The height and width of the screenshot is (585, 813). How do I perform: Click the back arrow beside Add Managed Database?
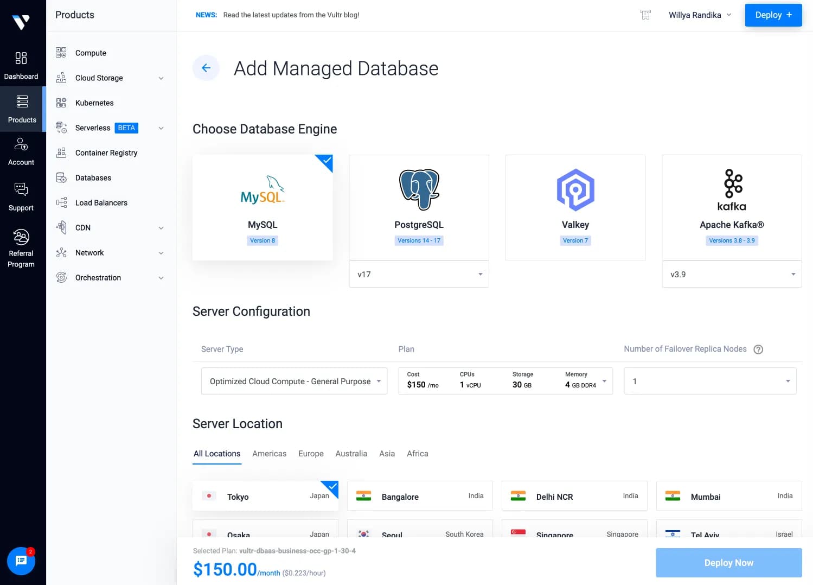pyautogui.click(x=206, y=68)
